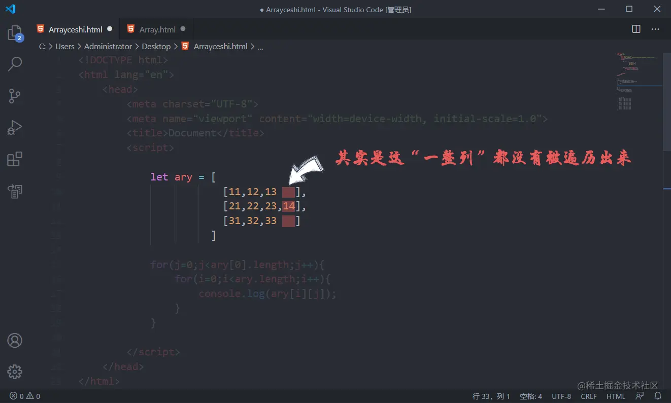The image size is (671, 403).
Task: Click the for(i=0;i<ary.length;i++) line
Action: click(253, 279)
